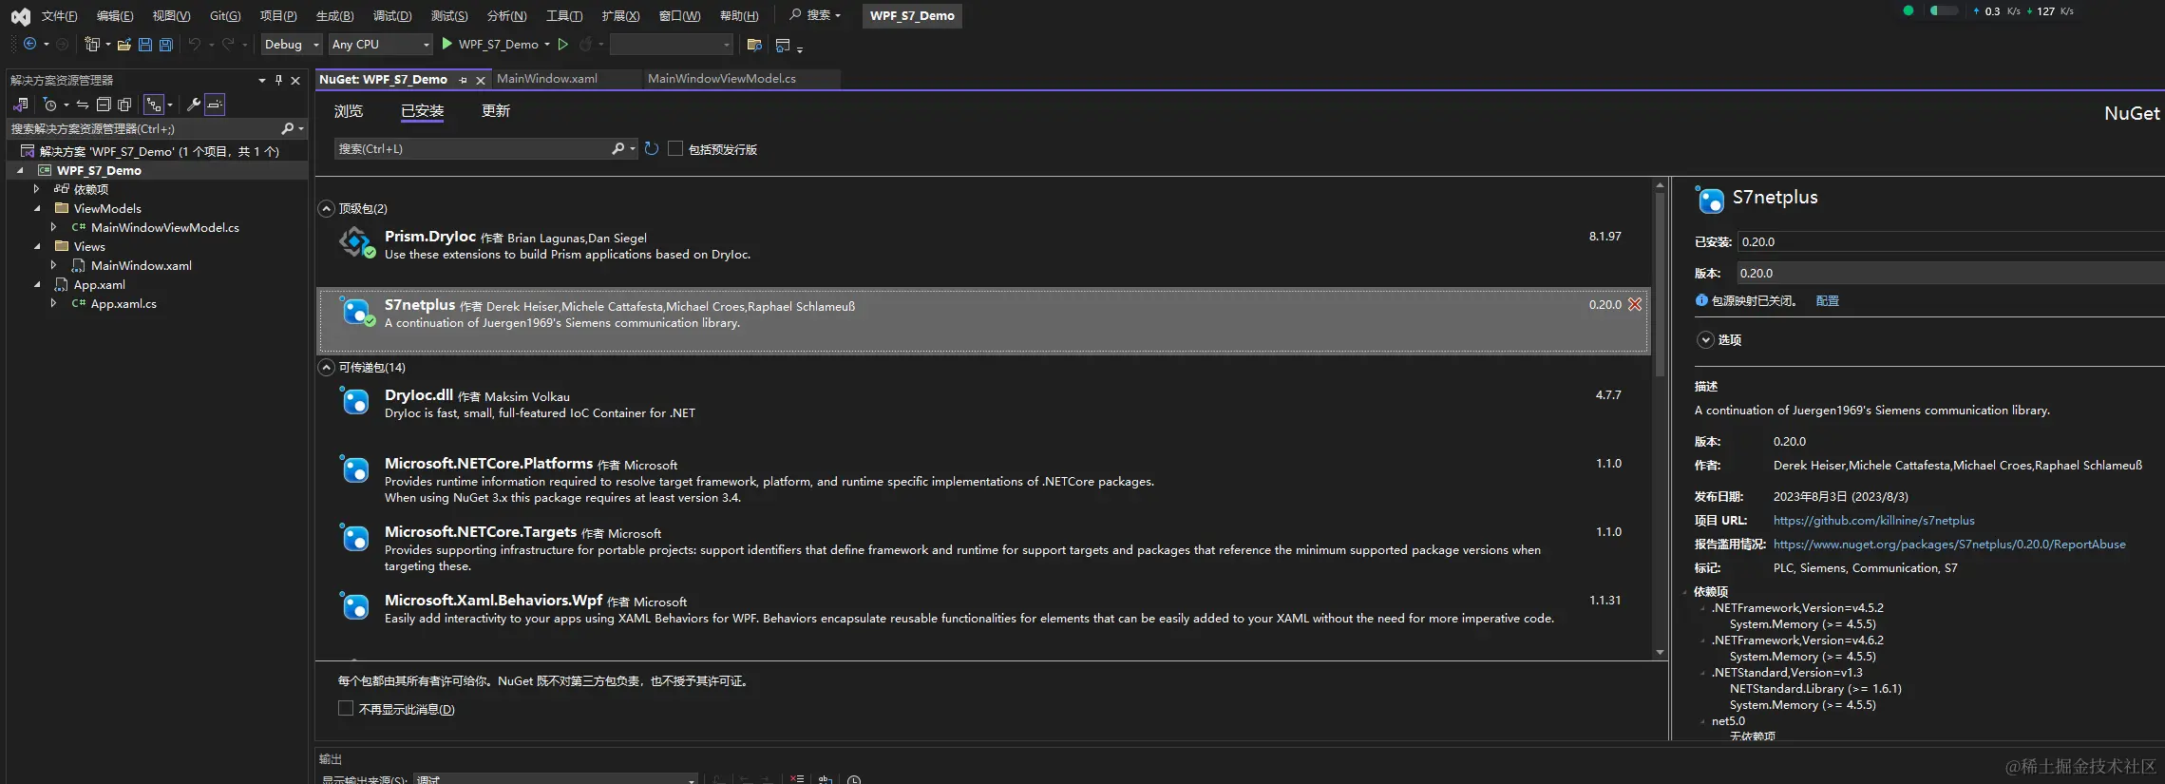This screenshot has width=2165, height=784.
Task: Click the Prism.DryIoc package icon
Action: click(x=356, y=243)
